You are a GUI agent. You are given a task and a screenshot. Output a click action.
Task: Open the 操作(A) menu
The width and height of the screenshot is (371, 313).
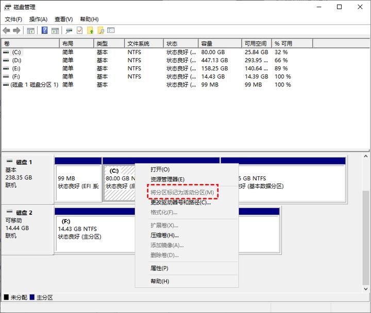pos(38,19)
